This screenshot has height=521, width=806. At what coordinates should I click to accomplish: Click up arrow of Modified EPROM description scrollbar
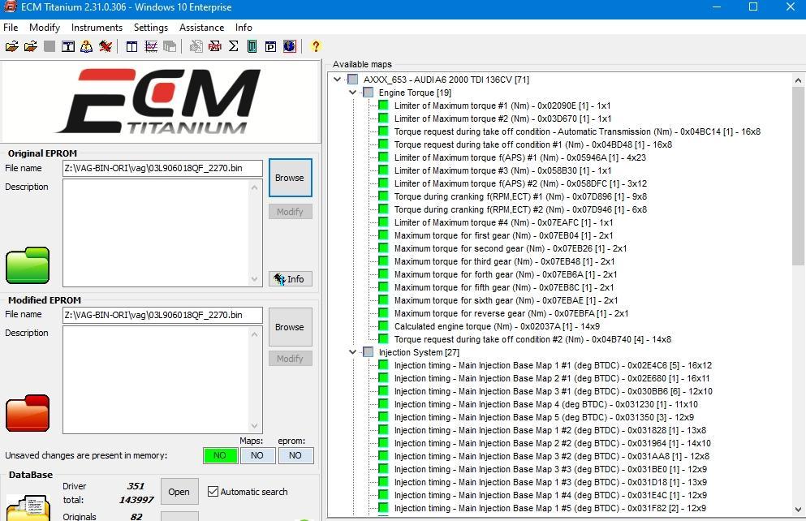[x=254, y=334]
